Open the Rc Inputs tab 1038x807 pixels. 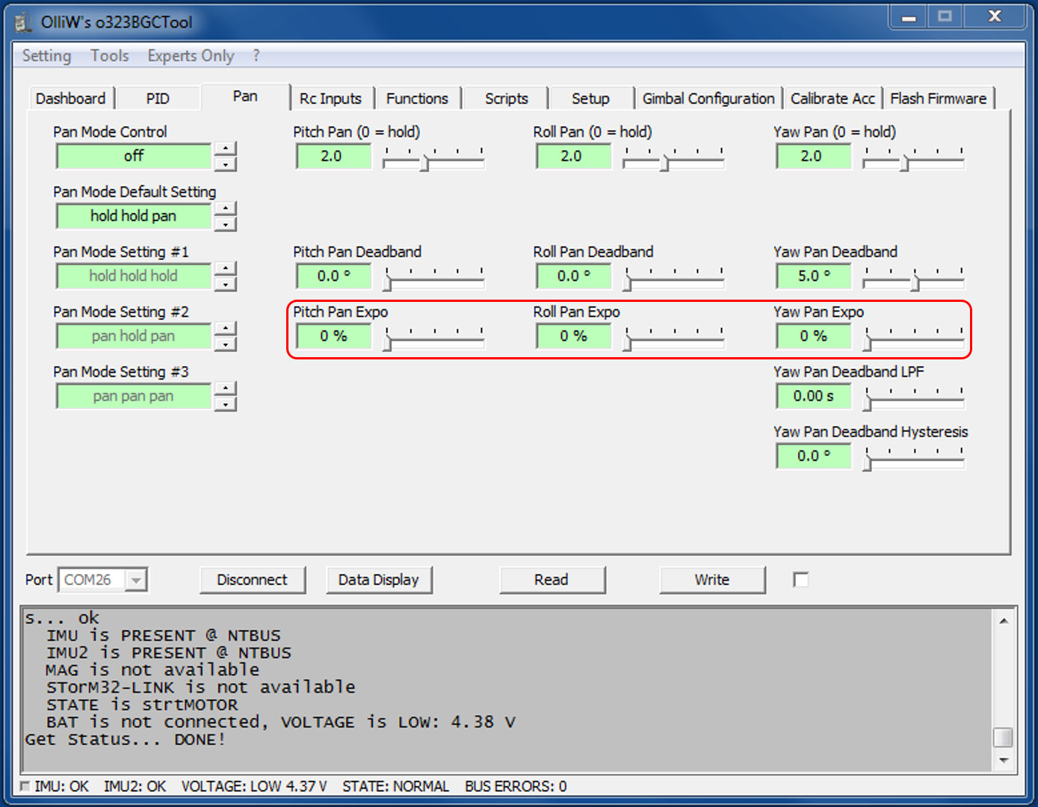[330, 99]
